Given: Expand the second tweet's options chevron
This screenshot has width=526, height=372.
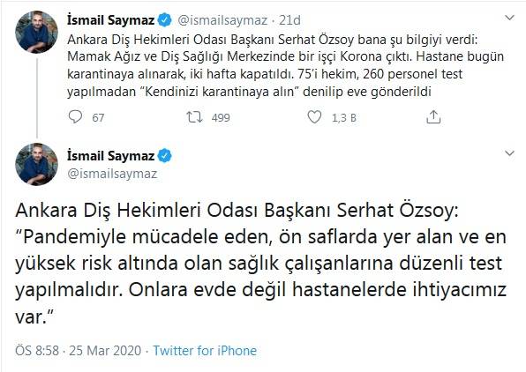Looking at the screenshot, I should click(509, 153).
